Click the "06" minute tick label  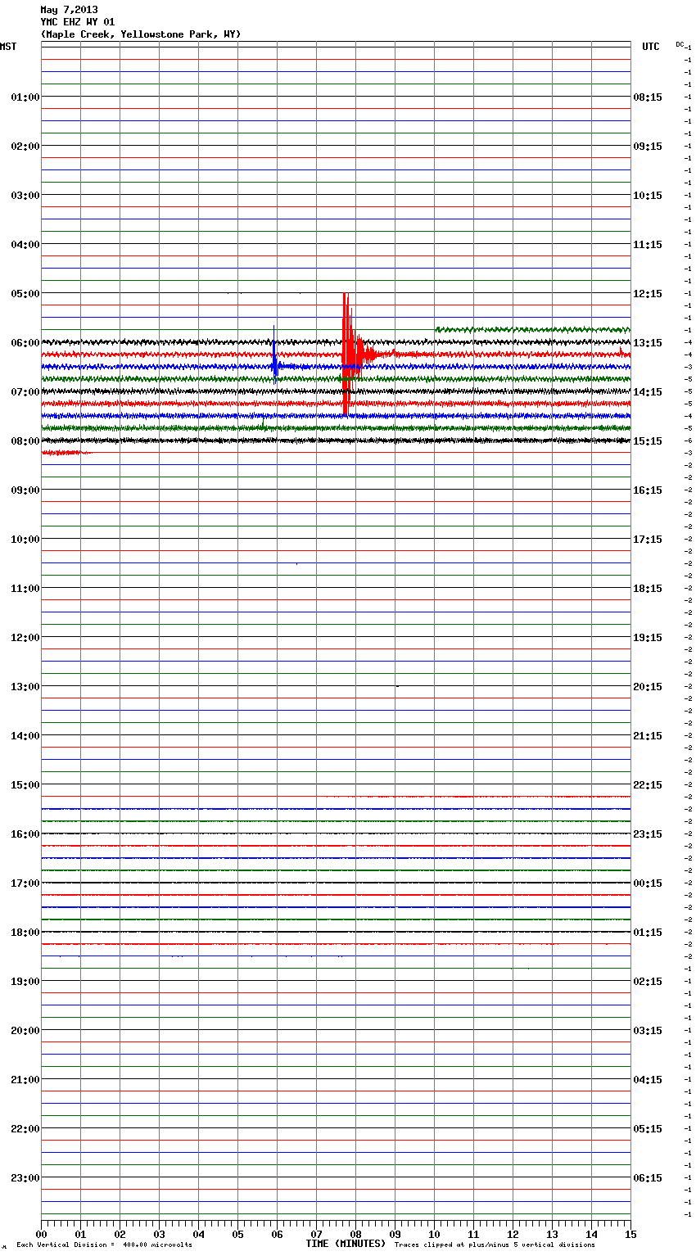point(277,1235)
